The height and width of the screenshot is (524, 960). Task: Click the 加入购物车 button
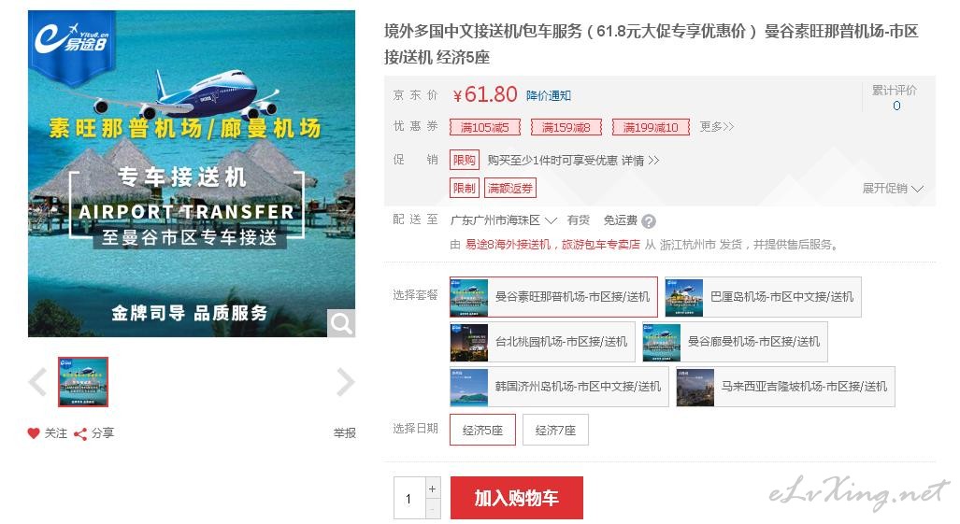[516, 498]
